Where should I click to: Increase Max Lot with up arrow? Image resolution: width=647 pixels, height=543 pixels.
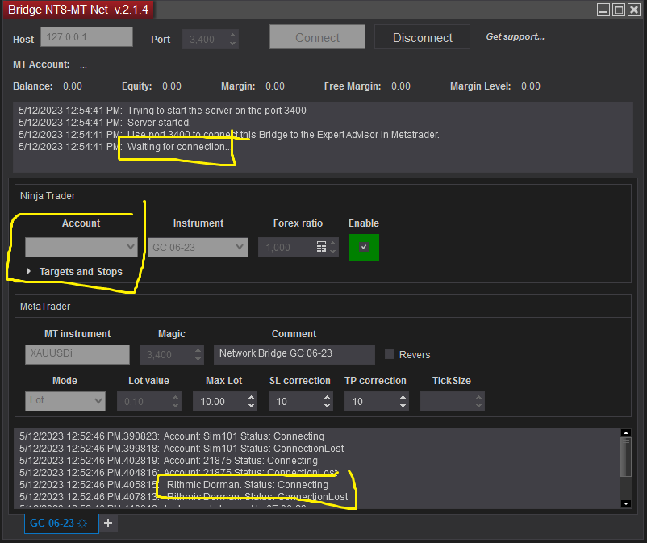pos(249,396)
